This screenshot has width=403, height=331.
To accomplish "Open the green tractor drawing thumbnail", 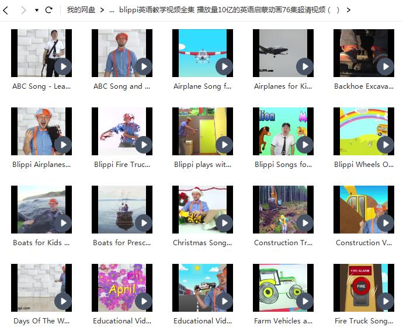I will click(x=283, y=288).
